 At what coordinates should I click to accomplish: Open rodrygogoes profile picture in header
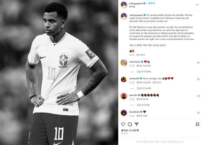pos(124,5)
